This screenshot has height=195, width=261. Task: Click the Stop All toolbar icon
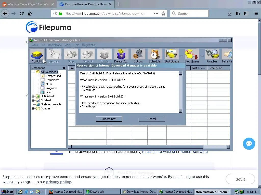click(88, 56)
